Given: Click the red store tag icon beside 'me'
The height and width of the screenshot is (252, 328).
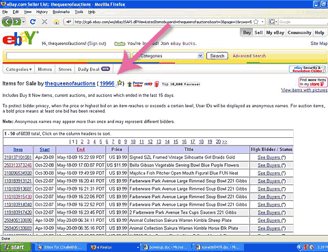Looking at the screenshot, I should click(156, 84).
